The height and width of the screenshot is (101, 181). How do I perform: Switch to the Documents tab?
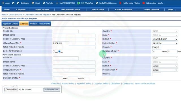pos(45,24)
